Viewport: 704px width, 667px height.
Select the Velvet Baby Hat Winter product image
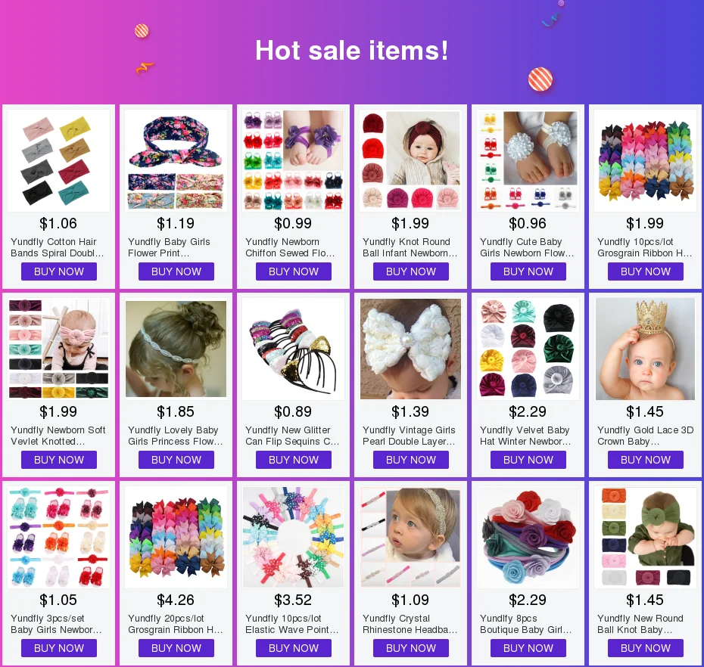coord(528,349)
